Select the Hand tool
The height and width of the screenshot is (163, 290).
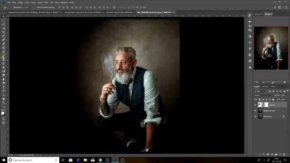[3, 99]
